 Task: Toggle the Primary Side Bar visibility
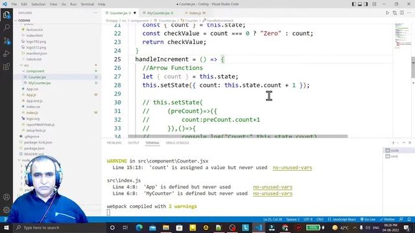(x=354, y=4)
